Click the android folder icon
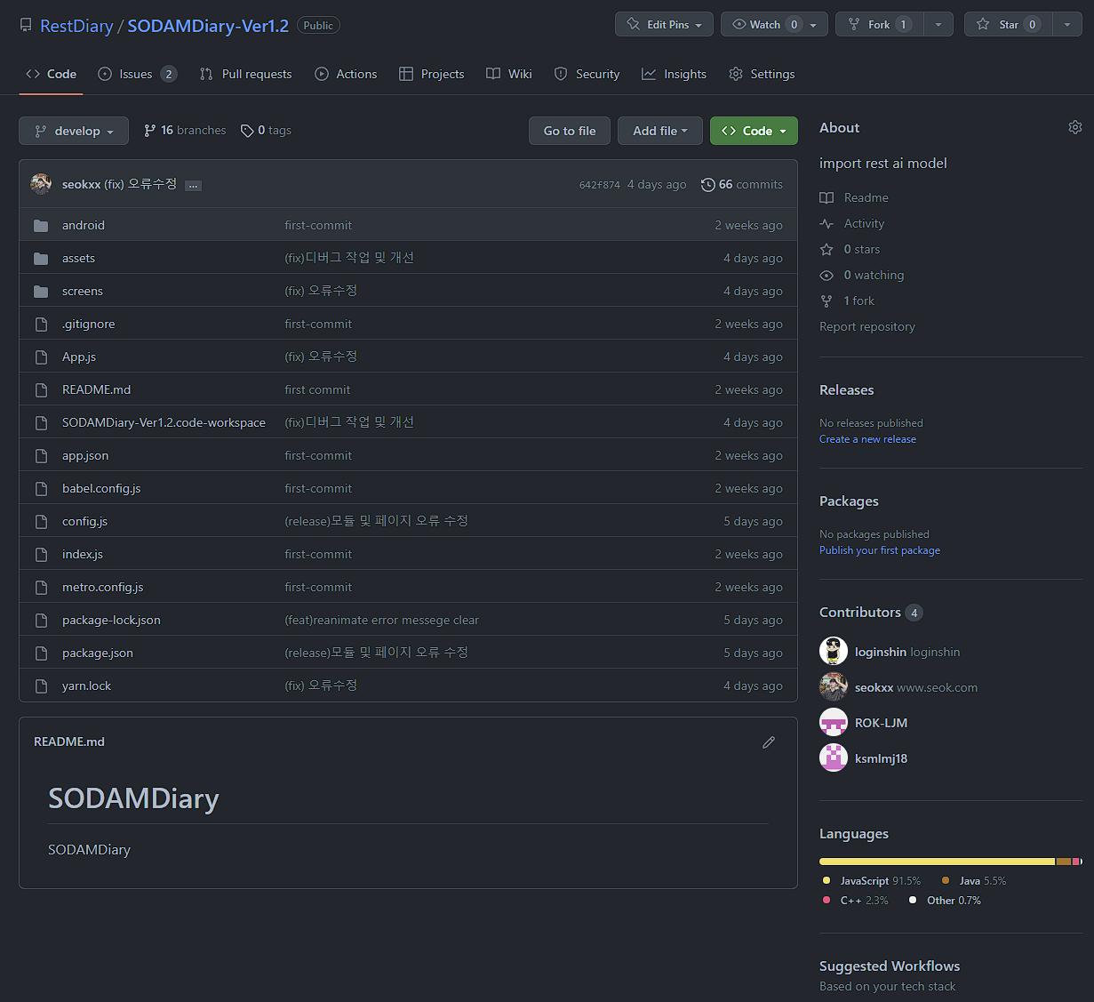The width and height of the screenshot is (1094, 1002). [41, 225]
